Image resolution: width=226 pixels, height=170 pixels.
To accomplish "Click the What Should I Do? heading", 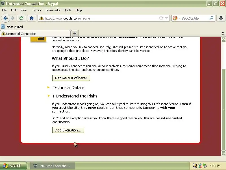I will pos(70,58).
